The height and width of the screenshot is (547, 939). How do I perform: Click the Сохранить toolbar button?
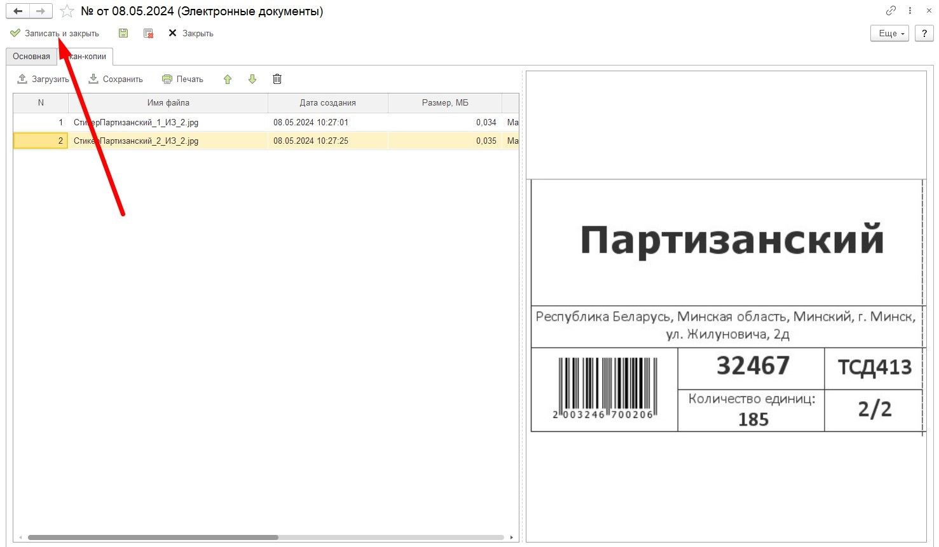tap(116, 80)
